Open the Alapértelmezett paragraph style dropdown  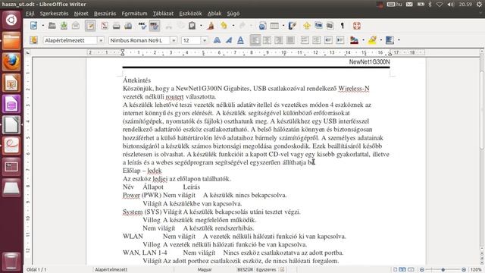101,40
